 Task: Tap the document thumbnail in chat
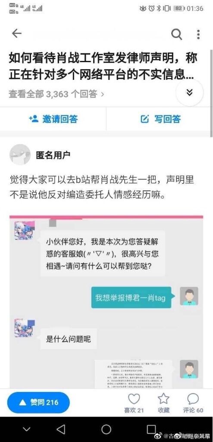coord(133,374)
